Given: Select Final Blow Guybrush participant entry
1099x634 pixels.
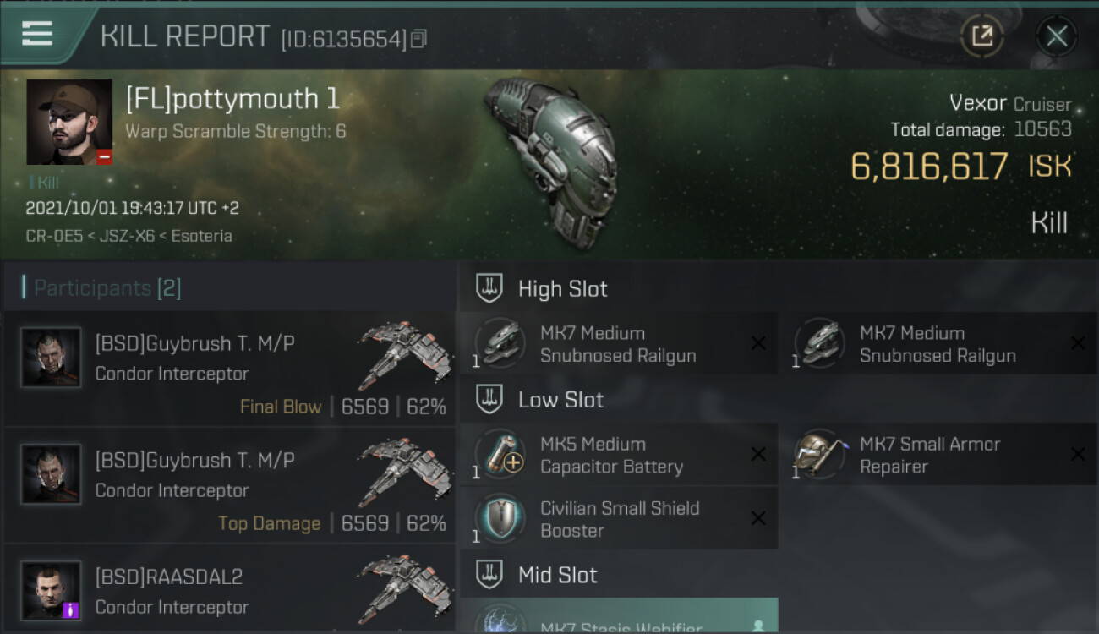Looking at the screenshot, I should click(x=230, y=369).
